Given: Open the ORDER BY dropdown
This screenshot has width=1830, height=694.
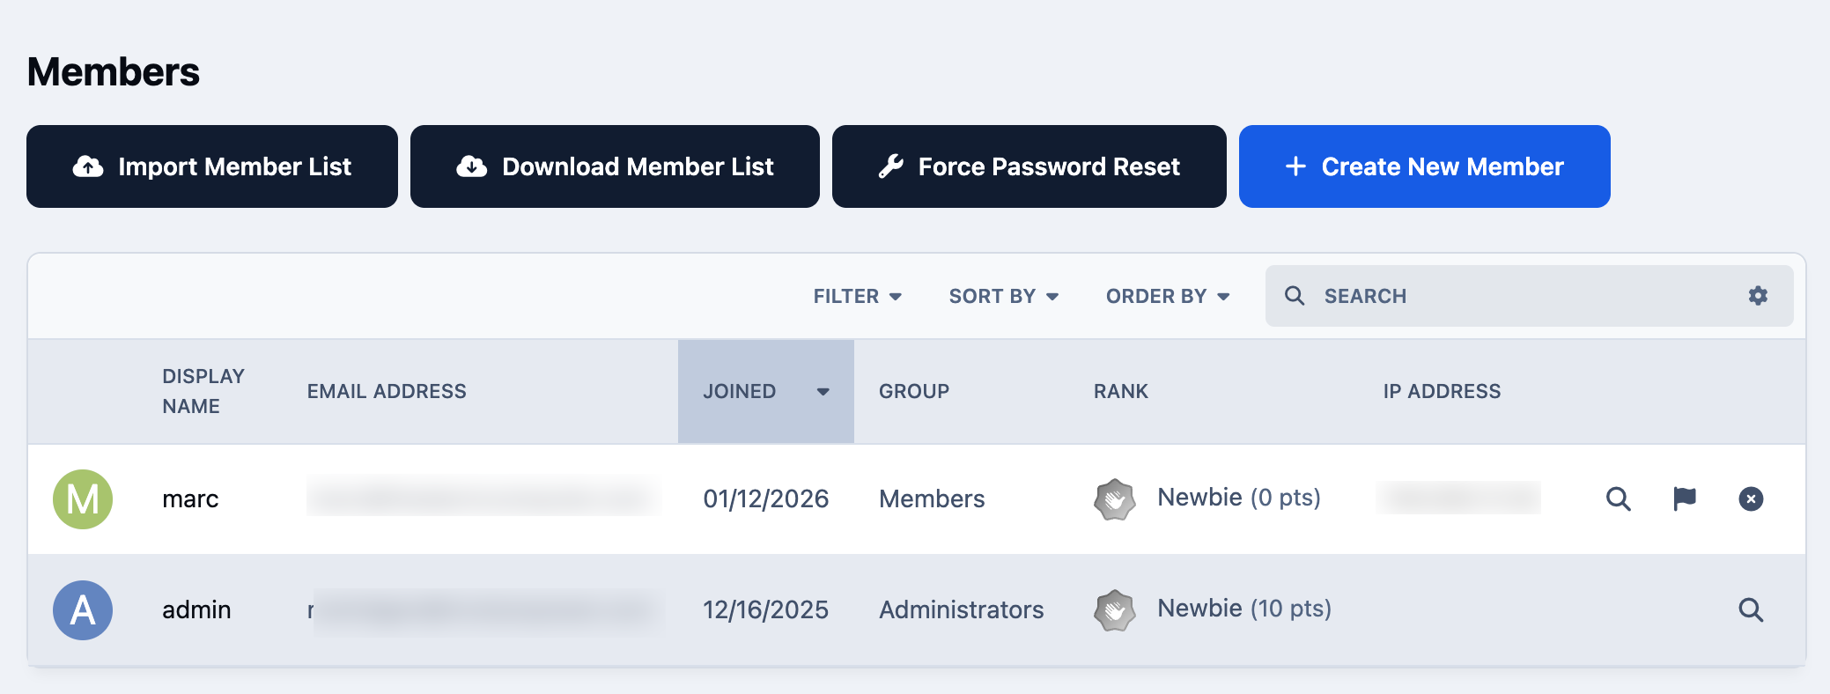Looking at the screenshot, I should pos(1168,296).
